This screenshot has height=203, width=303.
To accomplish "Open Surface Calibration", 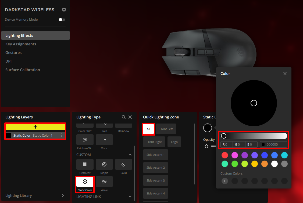I will (23, 70).
